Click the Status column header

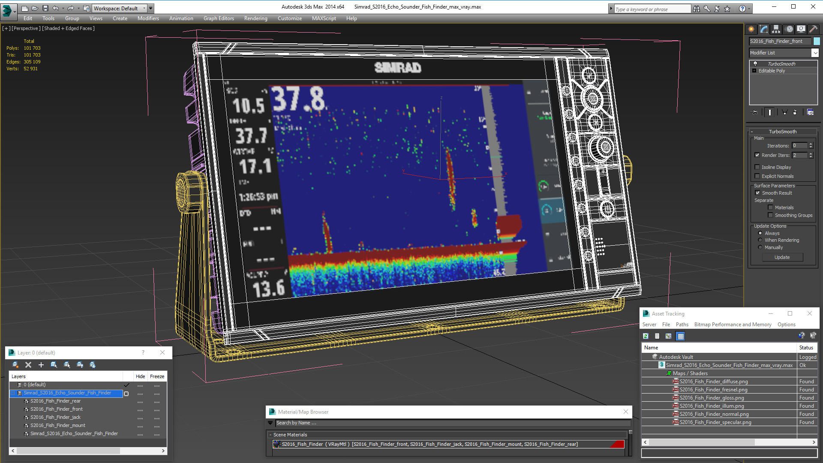tap(806, 348)
